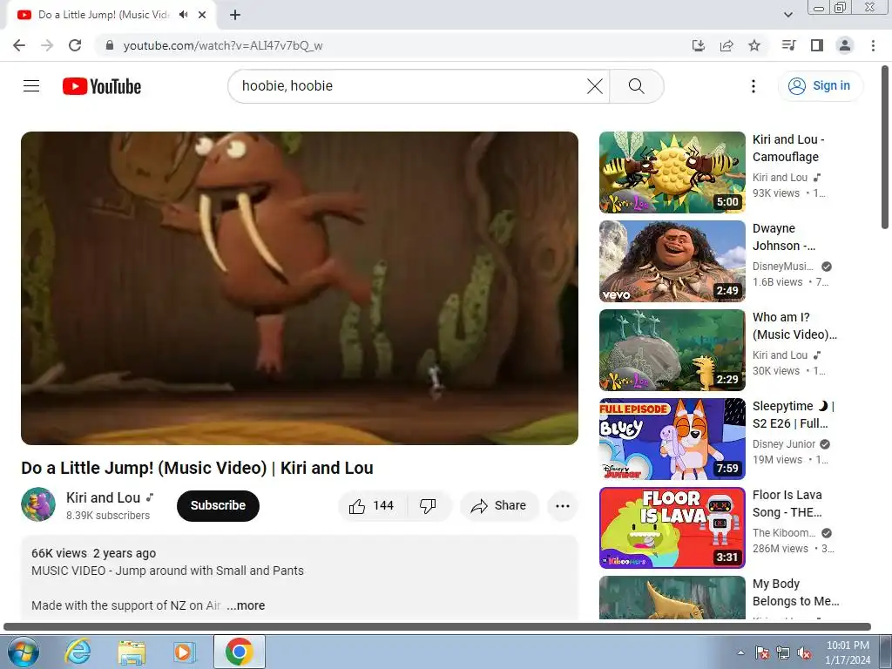This screenshot has height=669, width=892.
Task: Open Windows Media Player taskbar icon
Action: coord(184,652)
